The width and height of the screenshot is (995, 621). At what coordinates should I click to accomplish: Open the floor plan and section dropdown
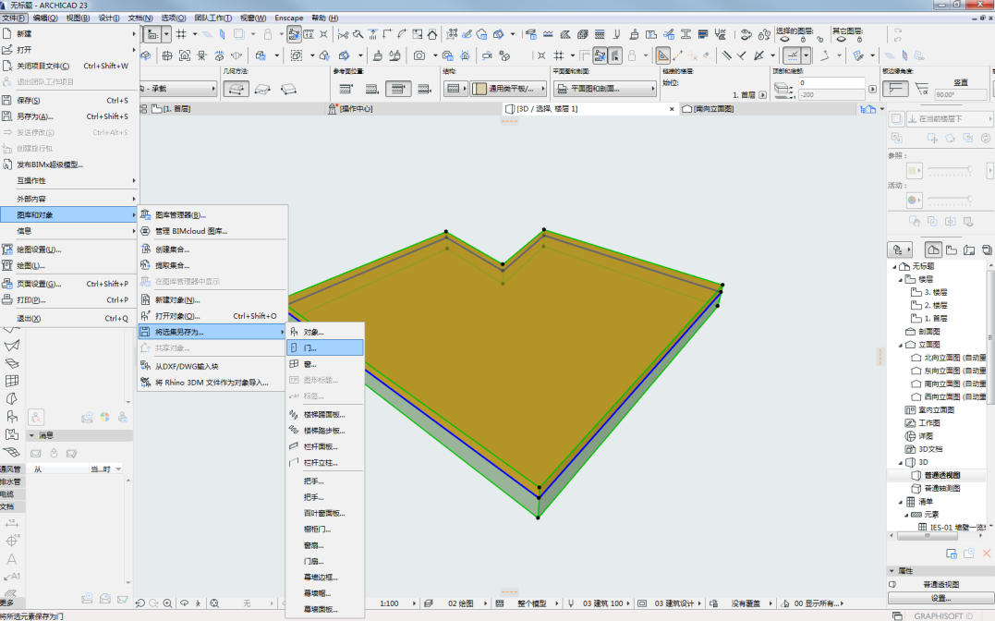tap(605, 89)
